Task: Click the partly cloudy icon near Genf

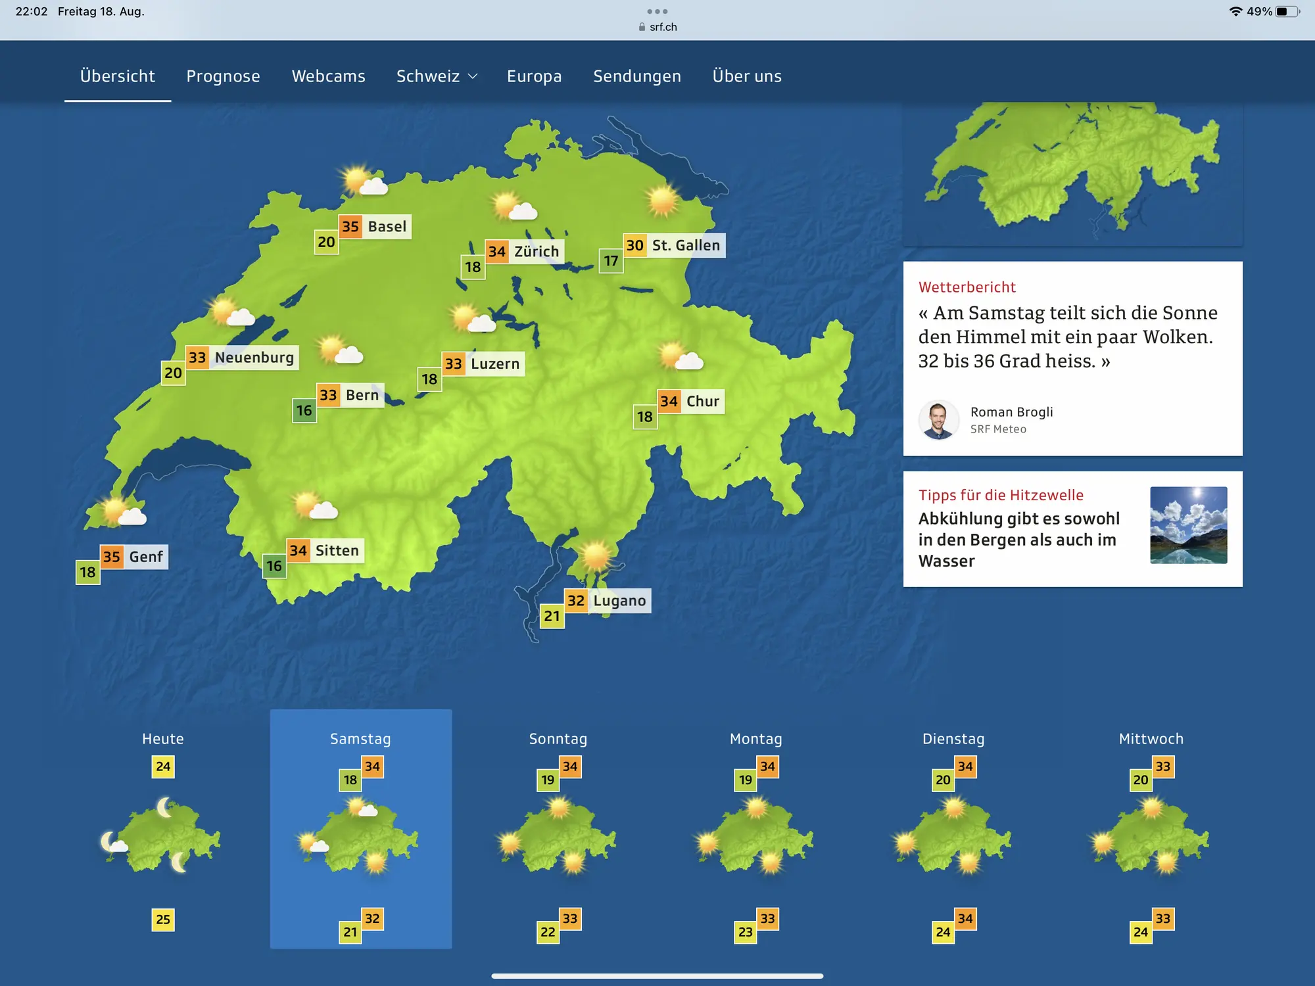Action: pos(122,511)
